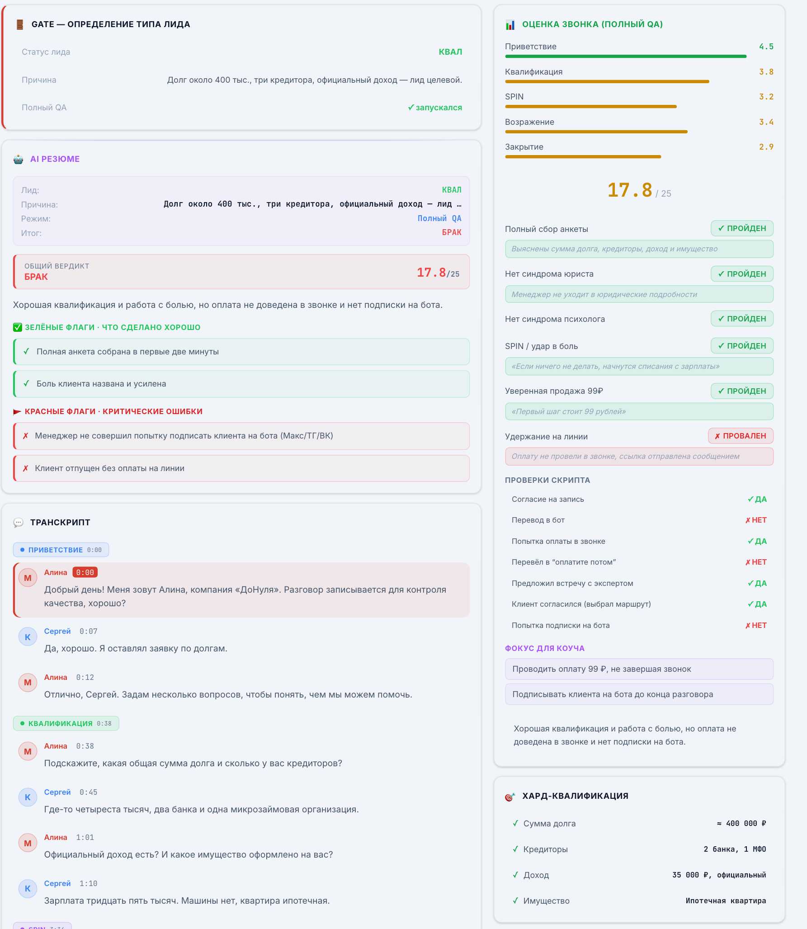Screen dimensions: 807x929
Task: Click the red flag icon at КРАСНЫЕ ФЛАГИ
Action: 17,412
